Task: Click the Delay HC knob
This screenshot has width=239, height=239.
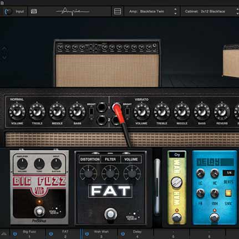Action: pos(215,174)
